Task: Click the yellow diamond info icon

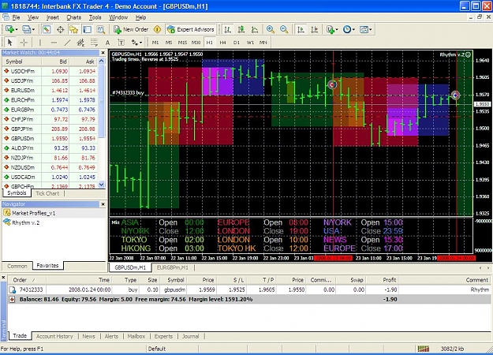Action: pos(157,29)
